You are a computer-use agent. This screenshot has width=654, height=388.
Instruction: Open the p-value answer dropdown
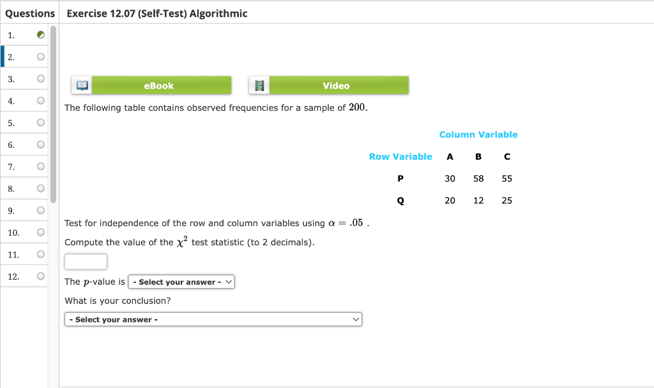click(x=181, y=282)
